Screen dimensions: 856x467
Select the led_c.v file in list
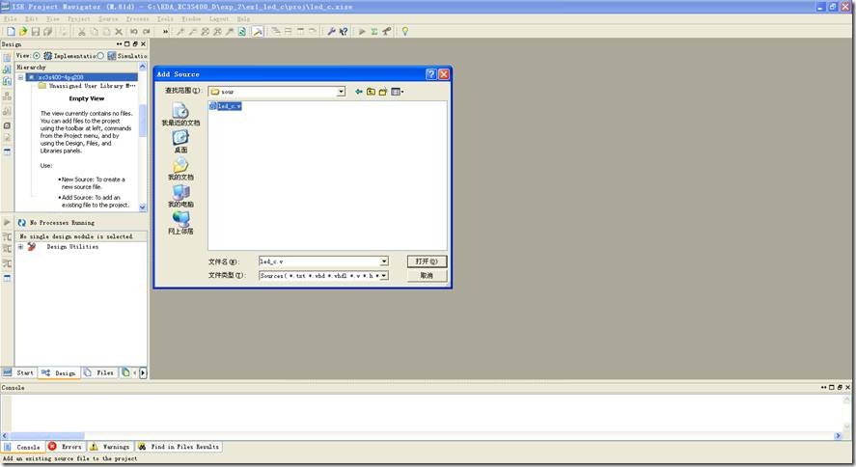tap(230, 106)
